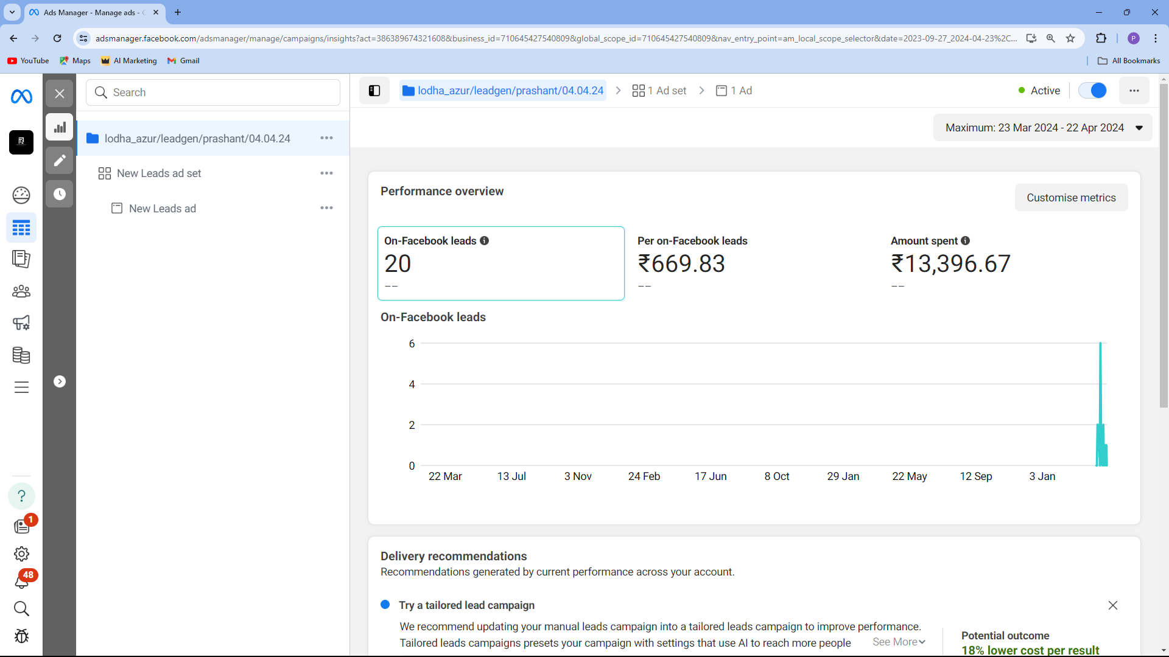Toggle the side panel layout icon
Screen dimensions: 1169x657
pos(374,91)
